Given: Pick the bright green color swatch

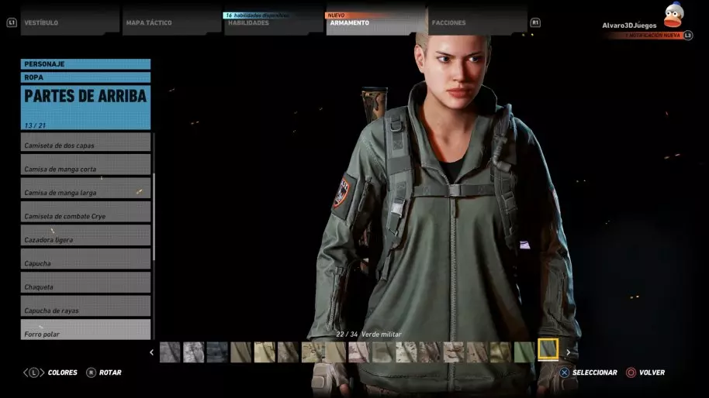Looking at the screenshot, I should click(524, 352).
